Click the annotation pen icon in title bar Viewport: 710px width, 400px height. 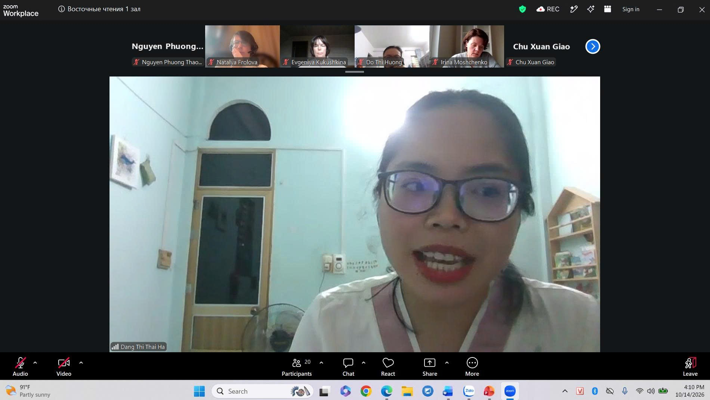[574, 9]
